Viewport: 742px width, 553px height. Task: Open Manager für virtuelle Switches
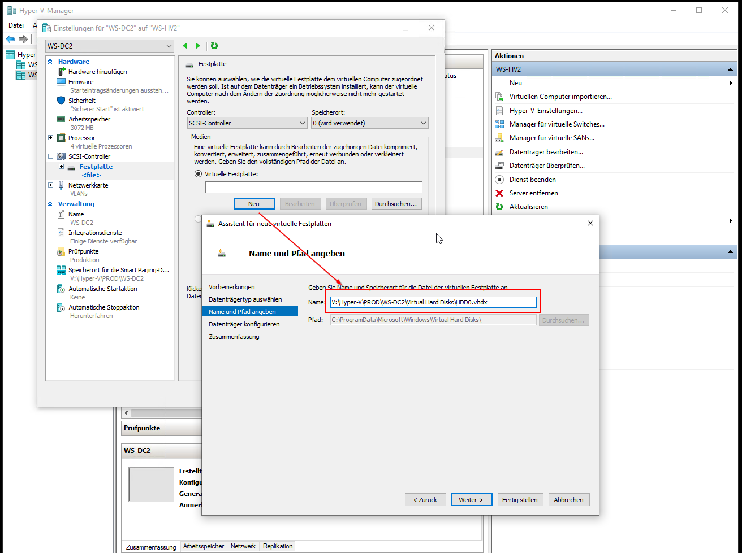[x=557, y=124]
